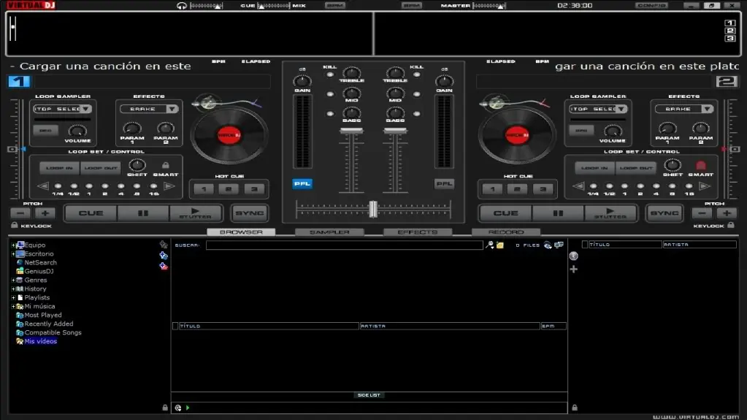Click deck 2 pause button
The width and height of the screenshot is (747, 420).
558,213
